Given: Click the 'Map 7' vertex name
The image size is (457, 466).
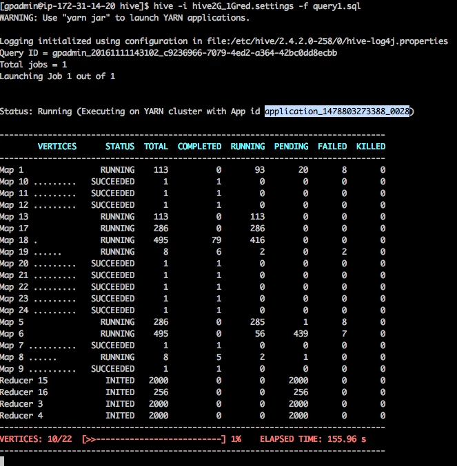Looking at the screenshot, I should click(12, 346).
